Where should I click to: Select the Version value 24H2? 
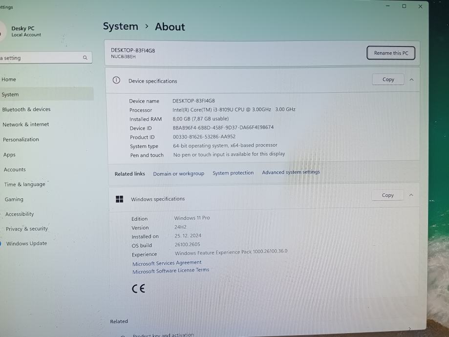pyautogui.click(x=180, y=227)
